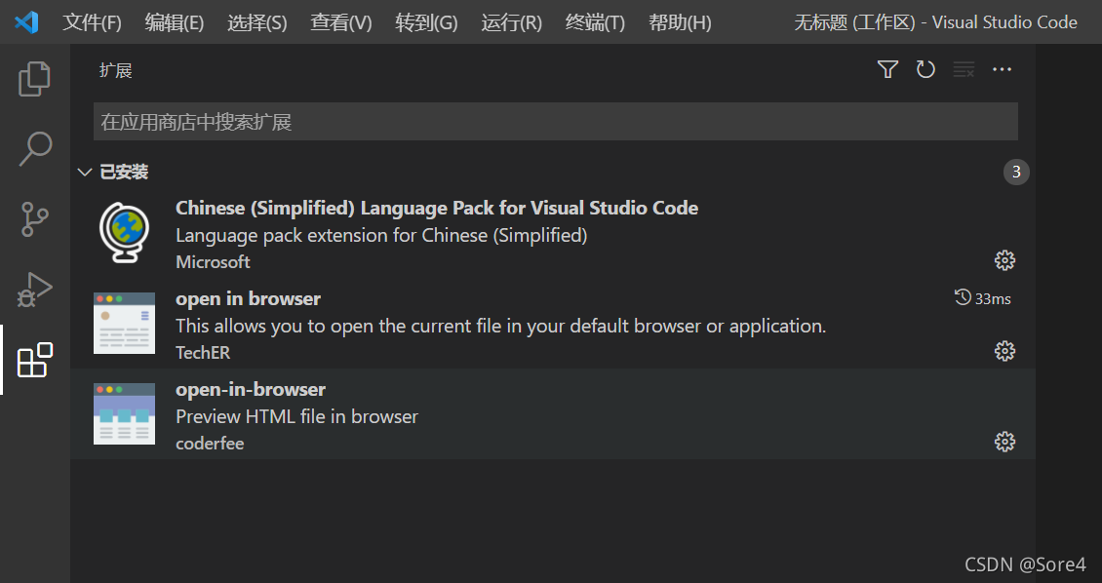1102x583 pixels.
Task: Open the Search view in the activity bar
Action: 34,148
